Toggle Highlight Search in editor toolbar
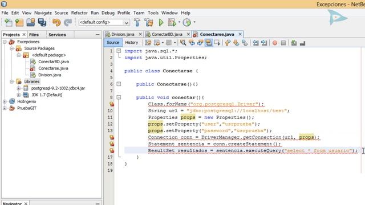The height and width of the screenshot is (205, 365). click(x=209, y=43)
